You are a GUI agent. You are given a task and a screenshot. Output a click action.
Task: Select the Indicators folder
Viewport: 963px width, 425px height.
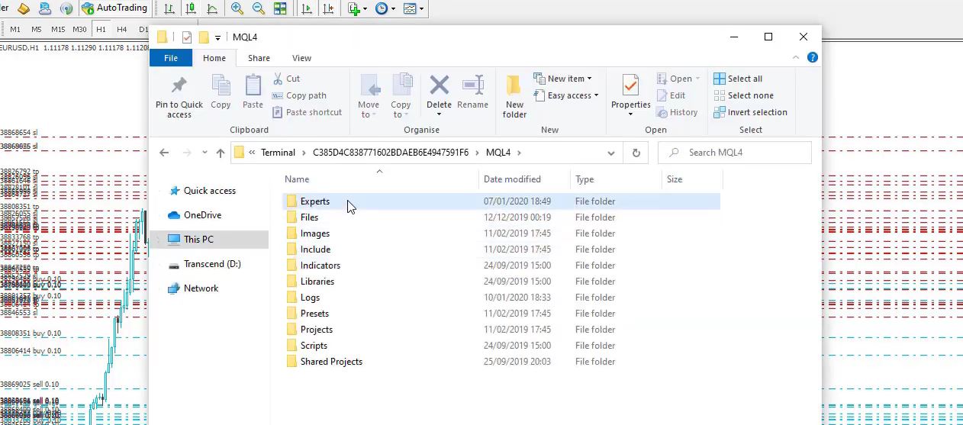tap(320, 266)
